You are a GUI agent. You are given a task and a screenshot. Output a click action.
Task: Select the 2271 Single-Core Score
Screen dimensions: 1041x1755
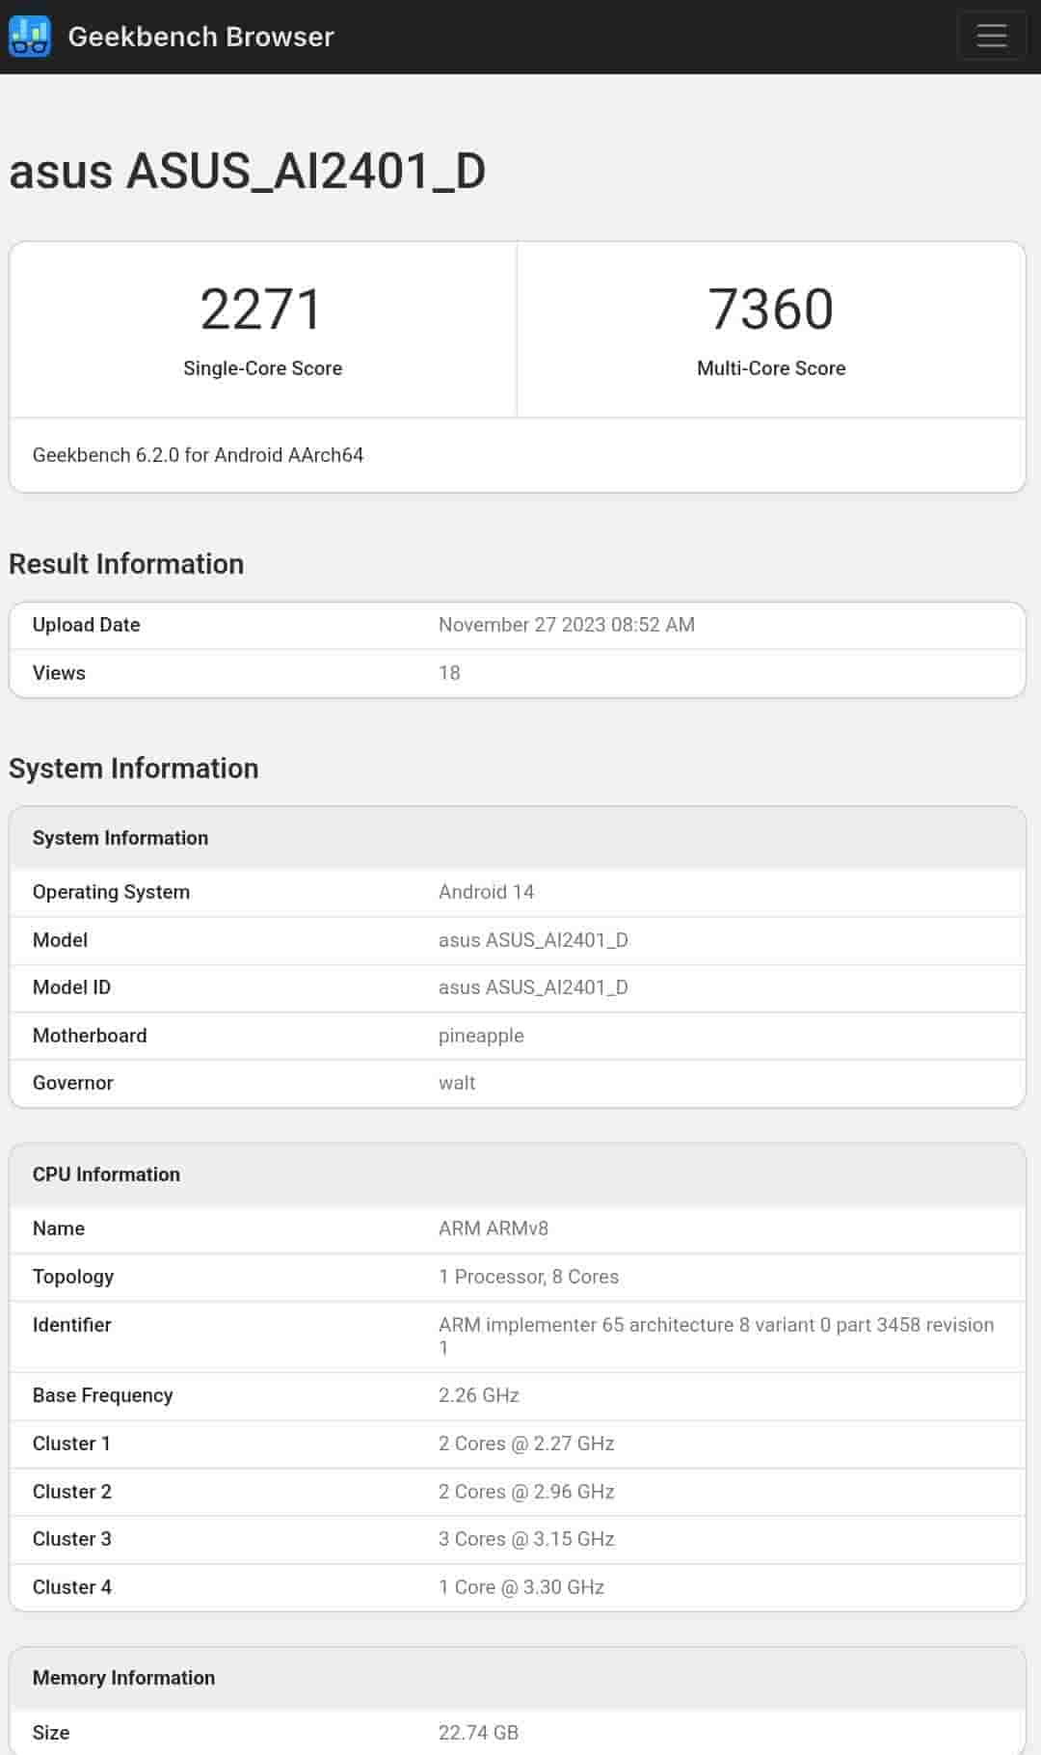[x=262, y=310]
